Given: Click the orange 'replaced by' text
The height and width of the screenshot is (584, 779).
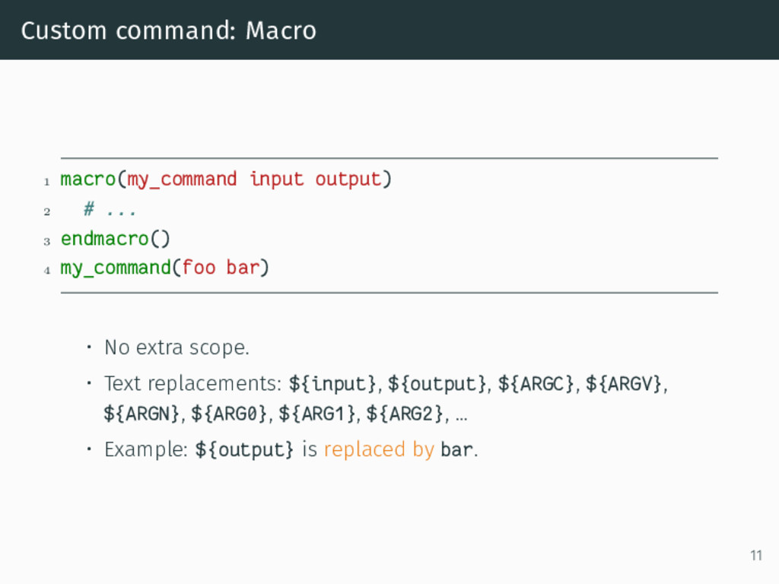Looking at the screenshot, I should coord(379,449).
